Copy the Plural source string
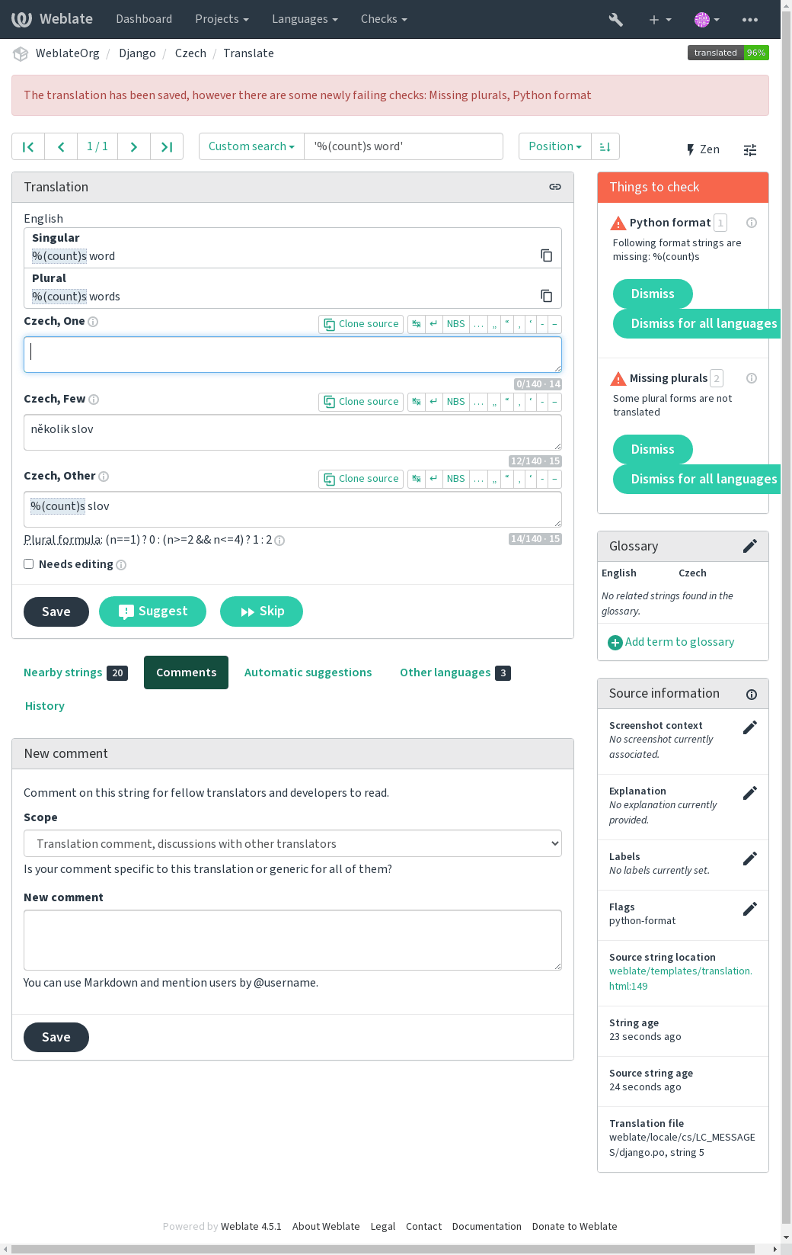Screen dimensions: 792x1255 pos(546,296)
